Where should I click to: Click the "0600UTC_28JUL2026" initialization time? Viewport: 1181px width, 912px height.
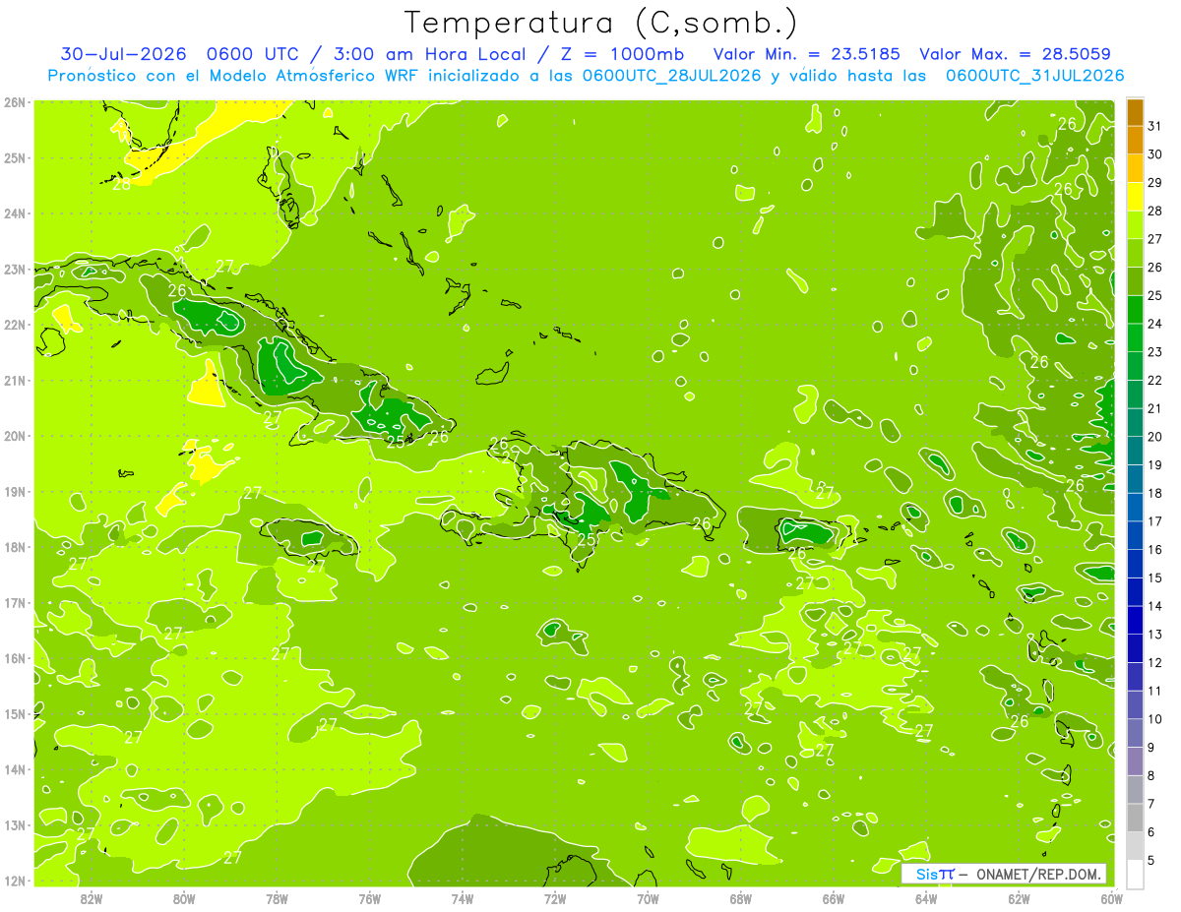click(x=671, y=75)
